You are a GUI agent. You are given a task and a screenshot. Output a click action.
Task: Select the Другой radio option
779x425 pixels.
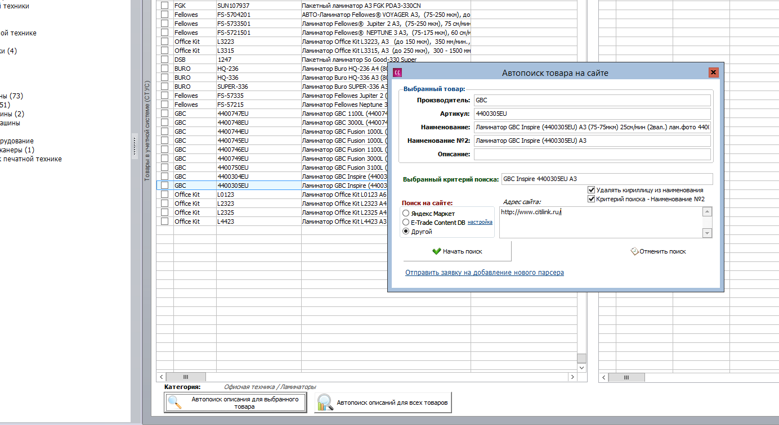(406, 232)
